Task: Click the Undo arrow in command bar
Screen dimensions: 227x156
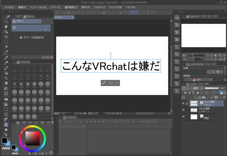Action: (x=82, y=12)
